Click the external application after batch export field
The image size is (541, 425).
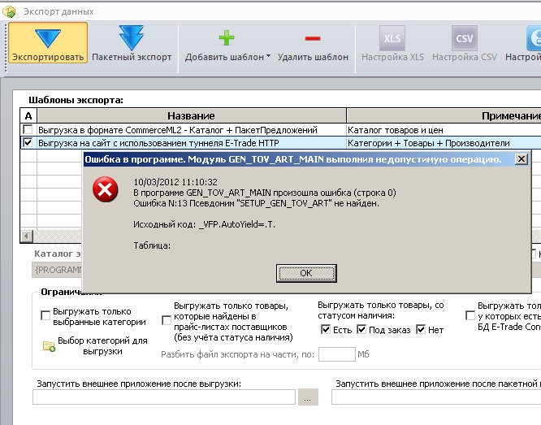coord(436,397)
